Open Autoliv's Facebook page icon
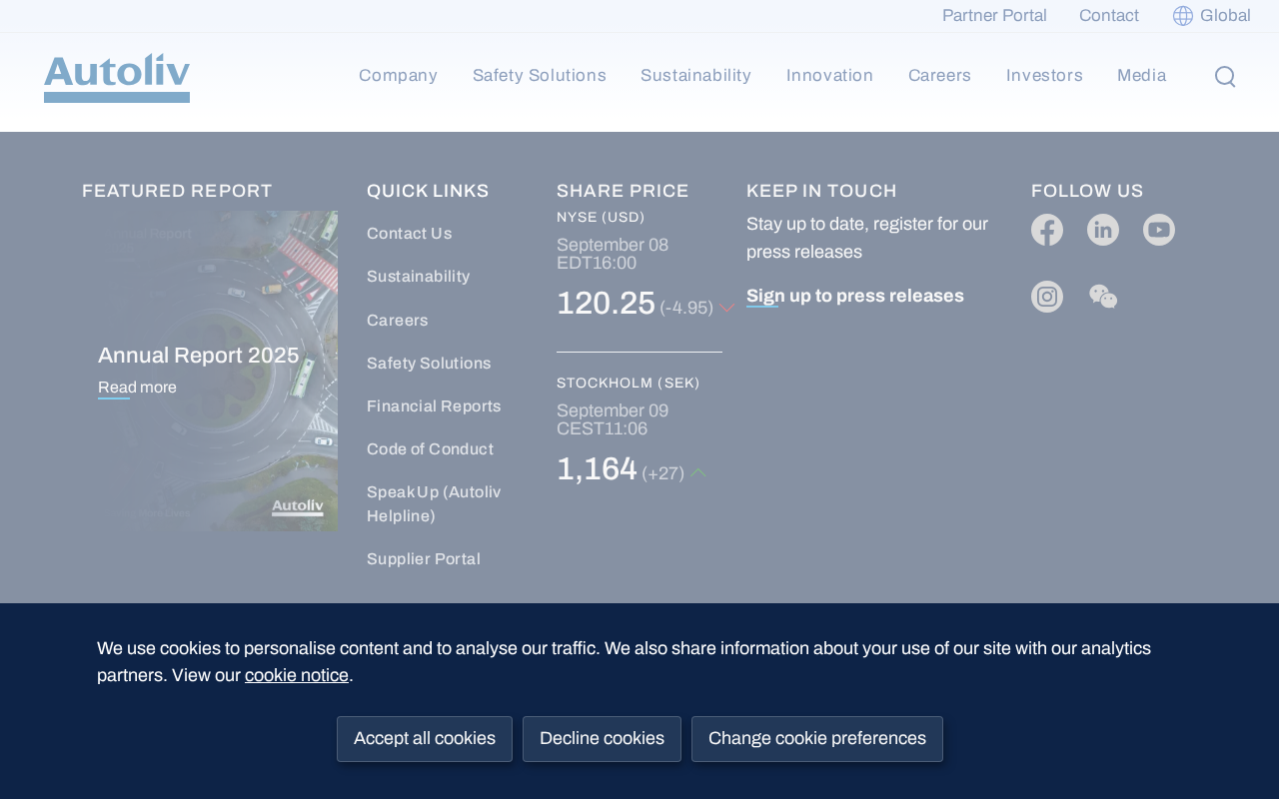The height and width of the screenshot is (799, 1279). pos(1047,230)
